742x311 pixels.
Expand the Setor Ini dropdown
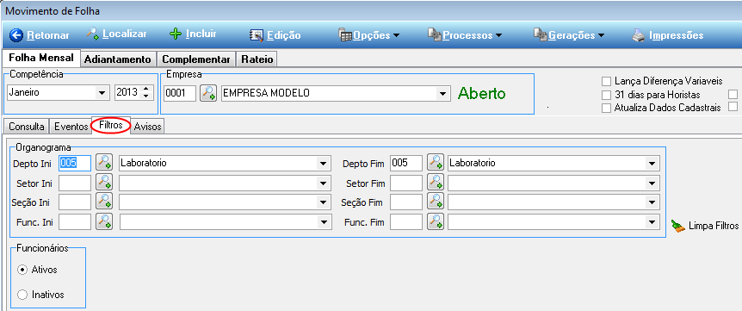click(x=323, y=183)
